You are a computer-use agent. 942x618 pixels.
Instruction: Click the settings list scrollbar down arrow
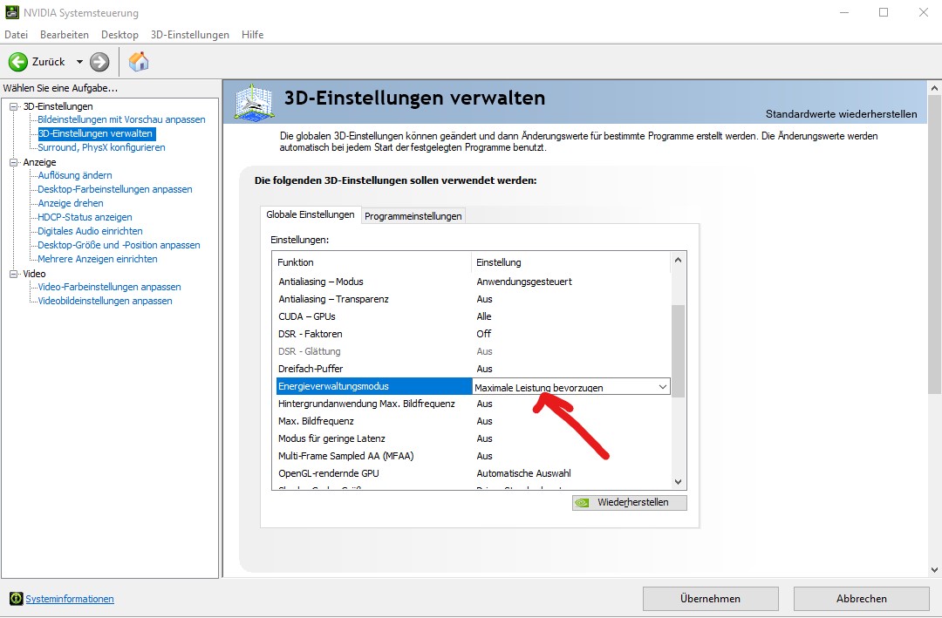(678, 481)
